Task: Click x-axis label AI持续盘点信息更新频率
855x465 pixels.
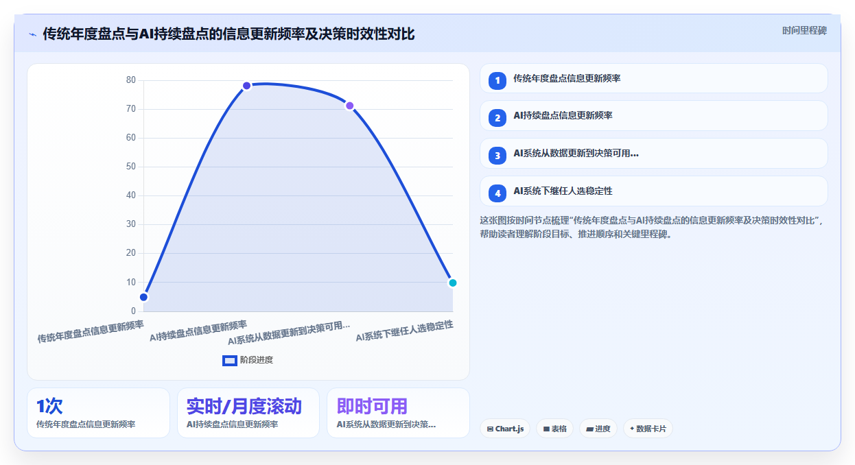Action: pos(198,331)
